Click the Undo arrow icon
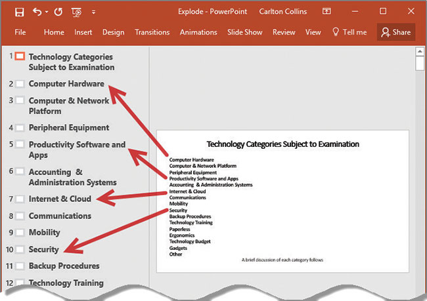427x301 pixels. pos(37,12)
